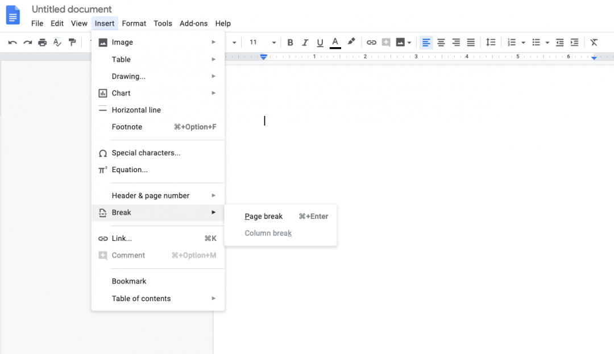Apply a bulleted list
614x354 pixels.
536,42
